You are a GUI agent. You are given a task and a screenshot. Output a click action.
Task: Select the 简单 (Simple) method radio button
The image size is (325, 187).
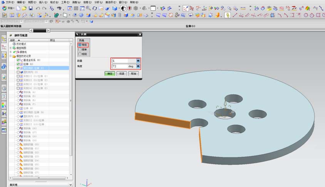coord(80,49)
